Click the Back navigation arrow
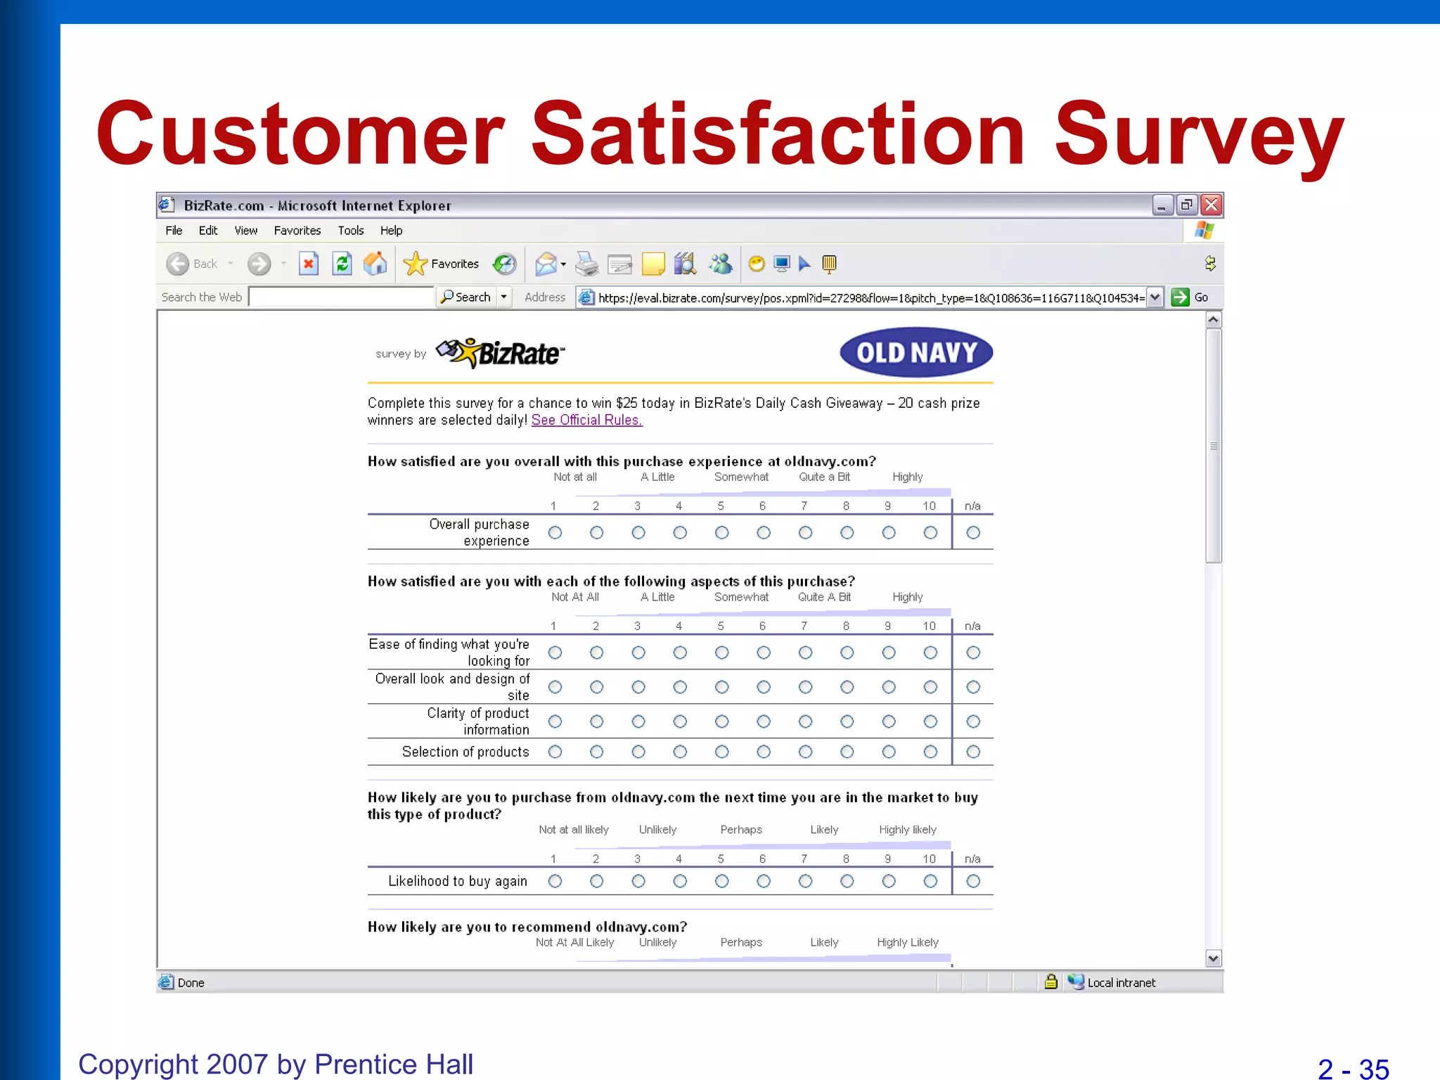The height and width of the screenshot is (1080, 1440). (x=177, y=264)
